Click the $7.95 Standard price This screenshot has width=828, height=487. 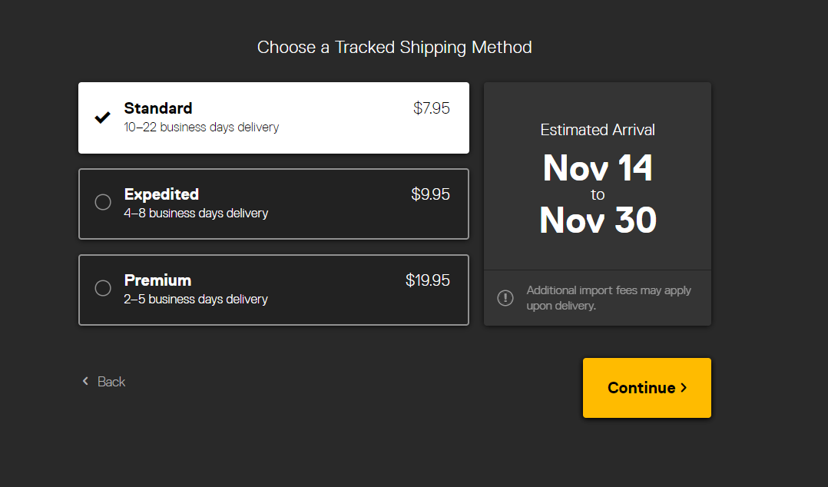[432, 108]
